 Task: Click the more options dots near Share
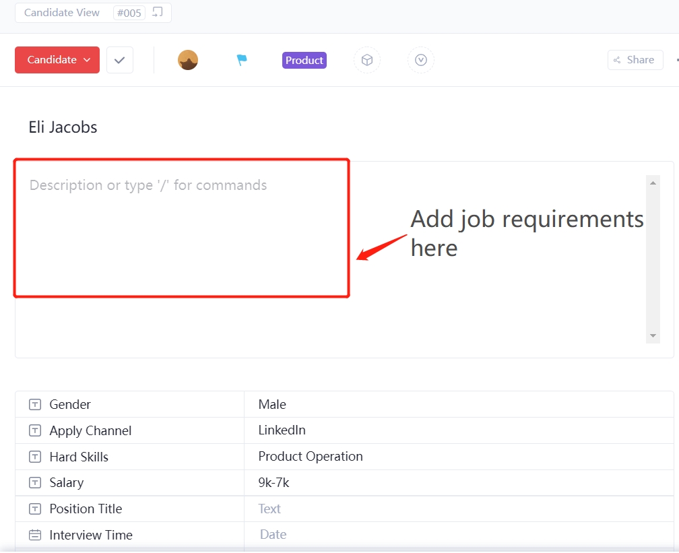(677, 60)
